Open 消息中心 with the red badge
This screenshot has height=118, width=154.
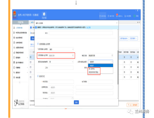point(119,16)
